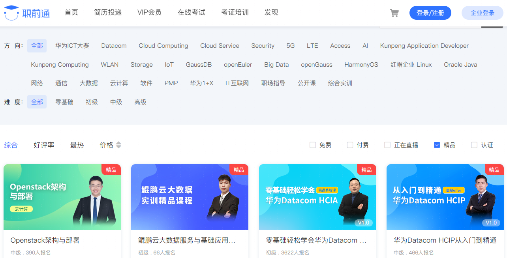Tick the 认证 checkbox
The height and width of the screenshot is (258, 507).
pos(474,145)
